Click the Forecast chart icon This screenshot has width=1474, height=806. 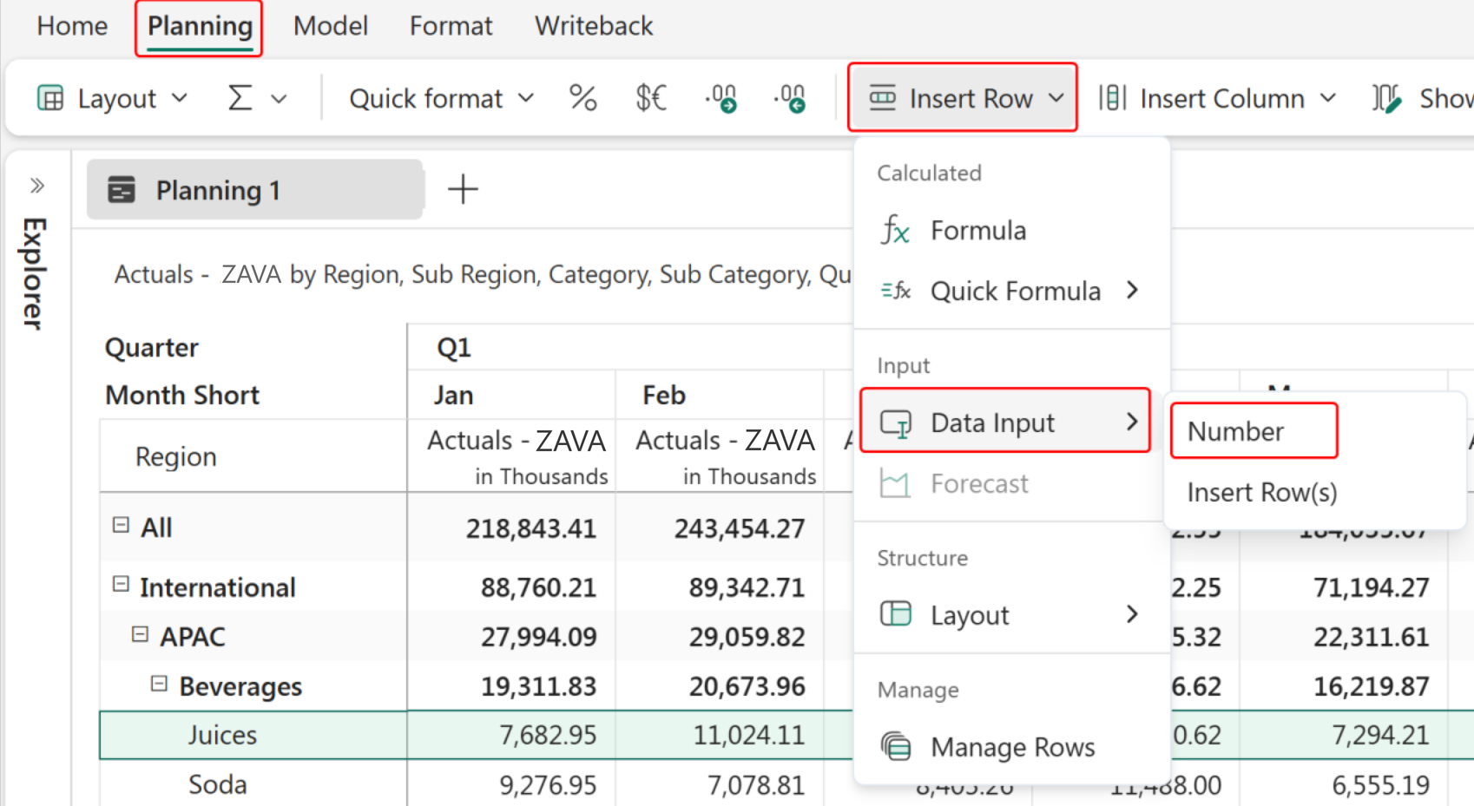895,483
